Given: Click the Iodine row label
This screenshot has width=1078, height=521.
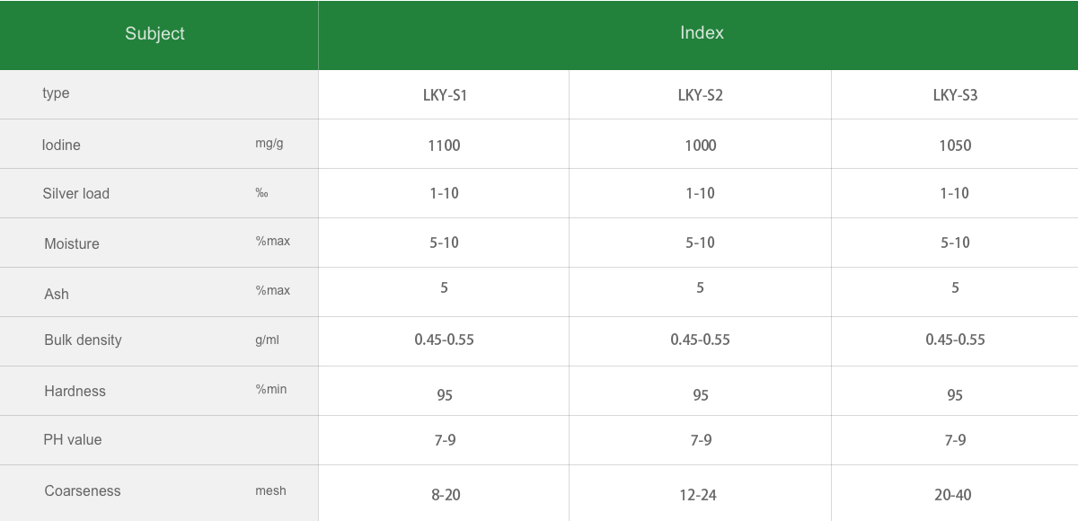Looking at the screenshot, I should pyautogui.click(x=61, y=146).
